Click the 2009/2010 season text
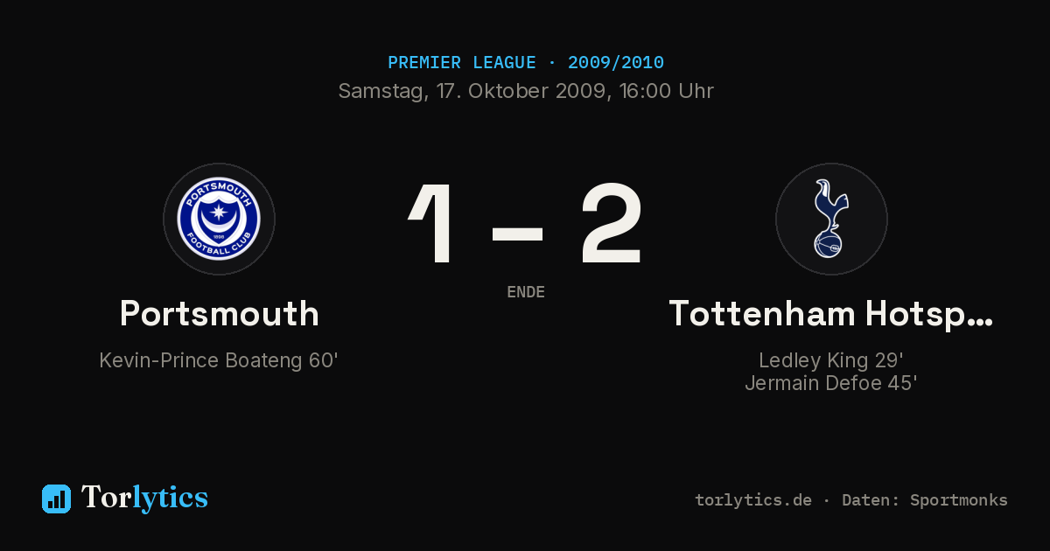The image size is (1050, 551). click(615, 63)
